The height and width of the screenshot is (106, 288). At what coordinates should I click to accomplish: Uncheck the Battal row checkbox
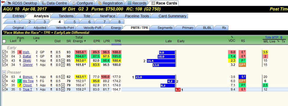coord(4,56)
